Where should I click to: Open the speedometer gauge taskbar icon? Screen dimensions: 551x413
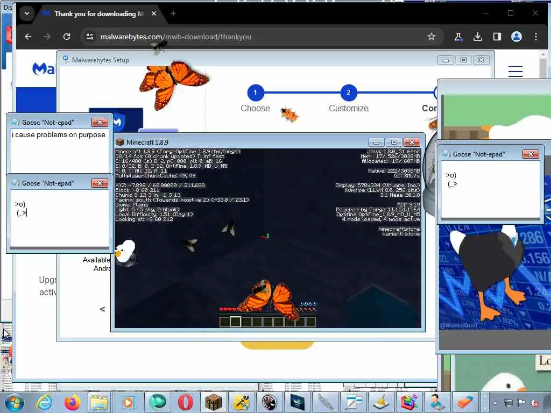coord(269,402)
